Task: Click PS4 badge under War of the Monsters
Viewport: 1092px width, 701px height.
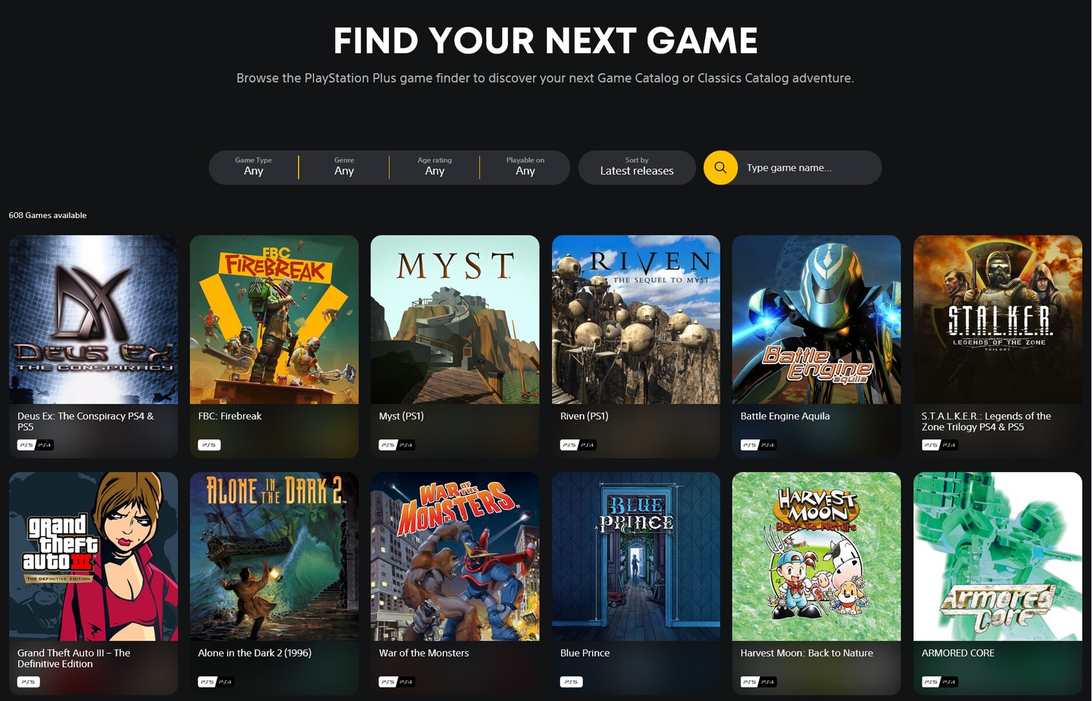Action: [406, 682]
